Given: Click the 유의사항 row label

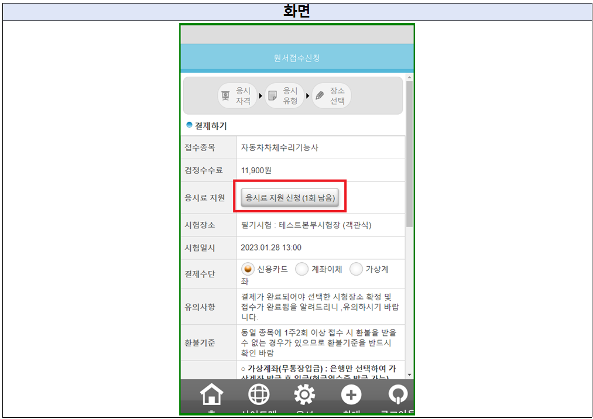Looking at the screenshot, I should pos(200,307).
